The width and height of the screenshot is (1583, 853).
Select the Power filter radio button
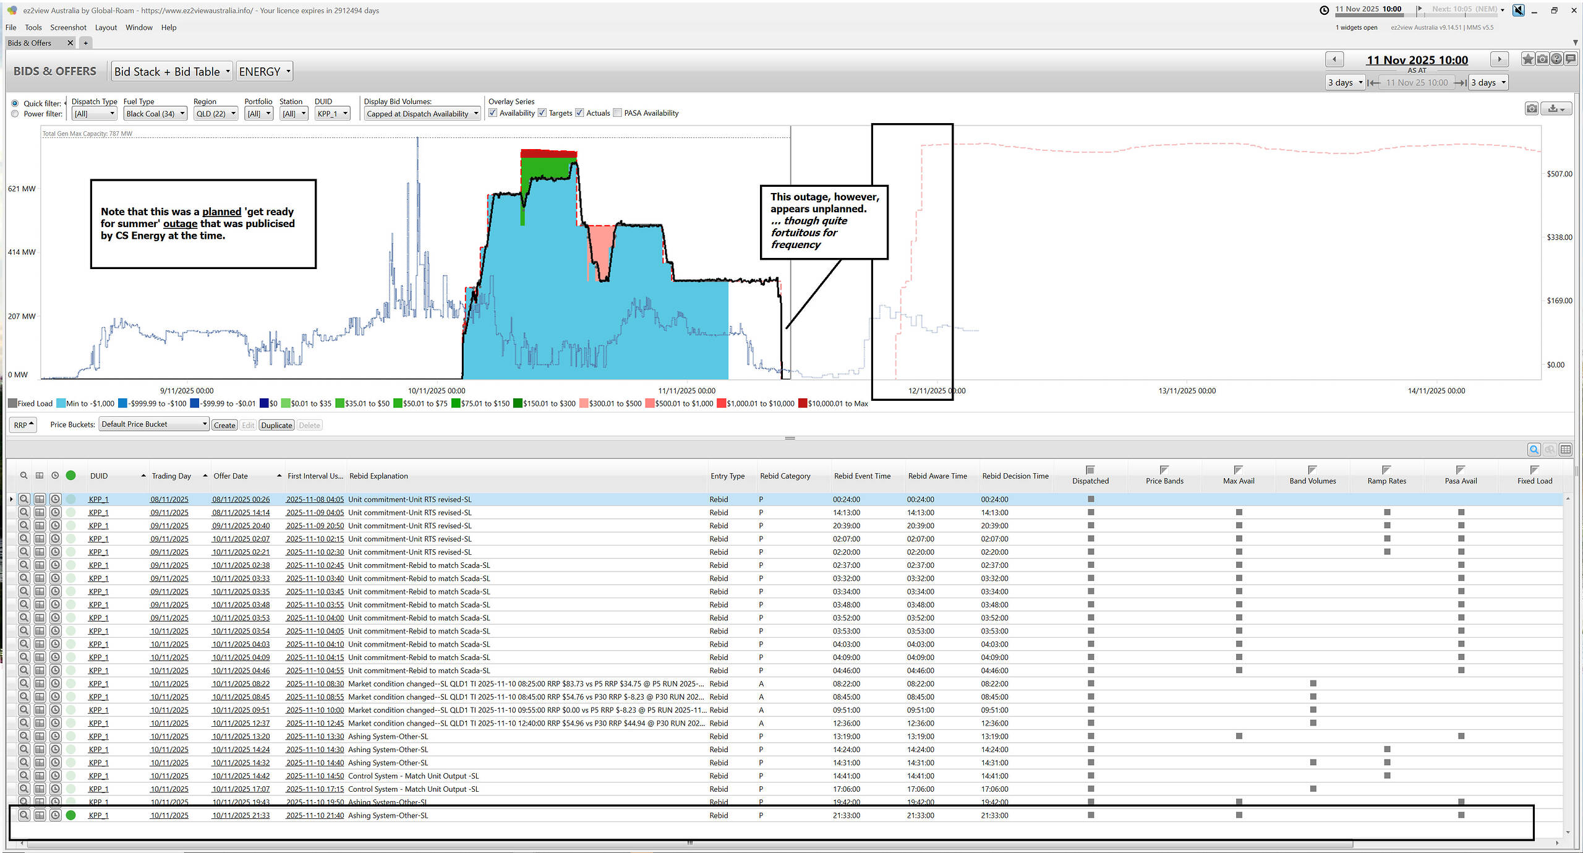coord(15,114)
